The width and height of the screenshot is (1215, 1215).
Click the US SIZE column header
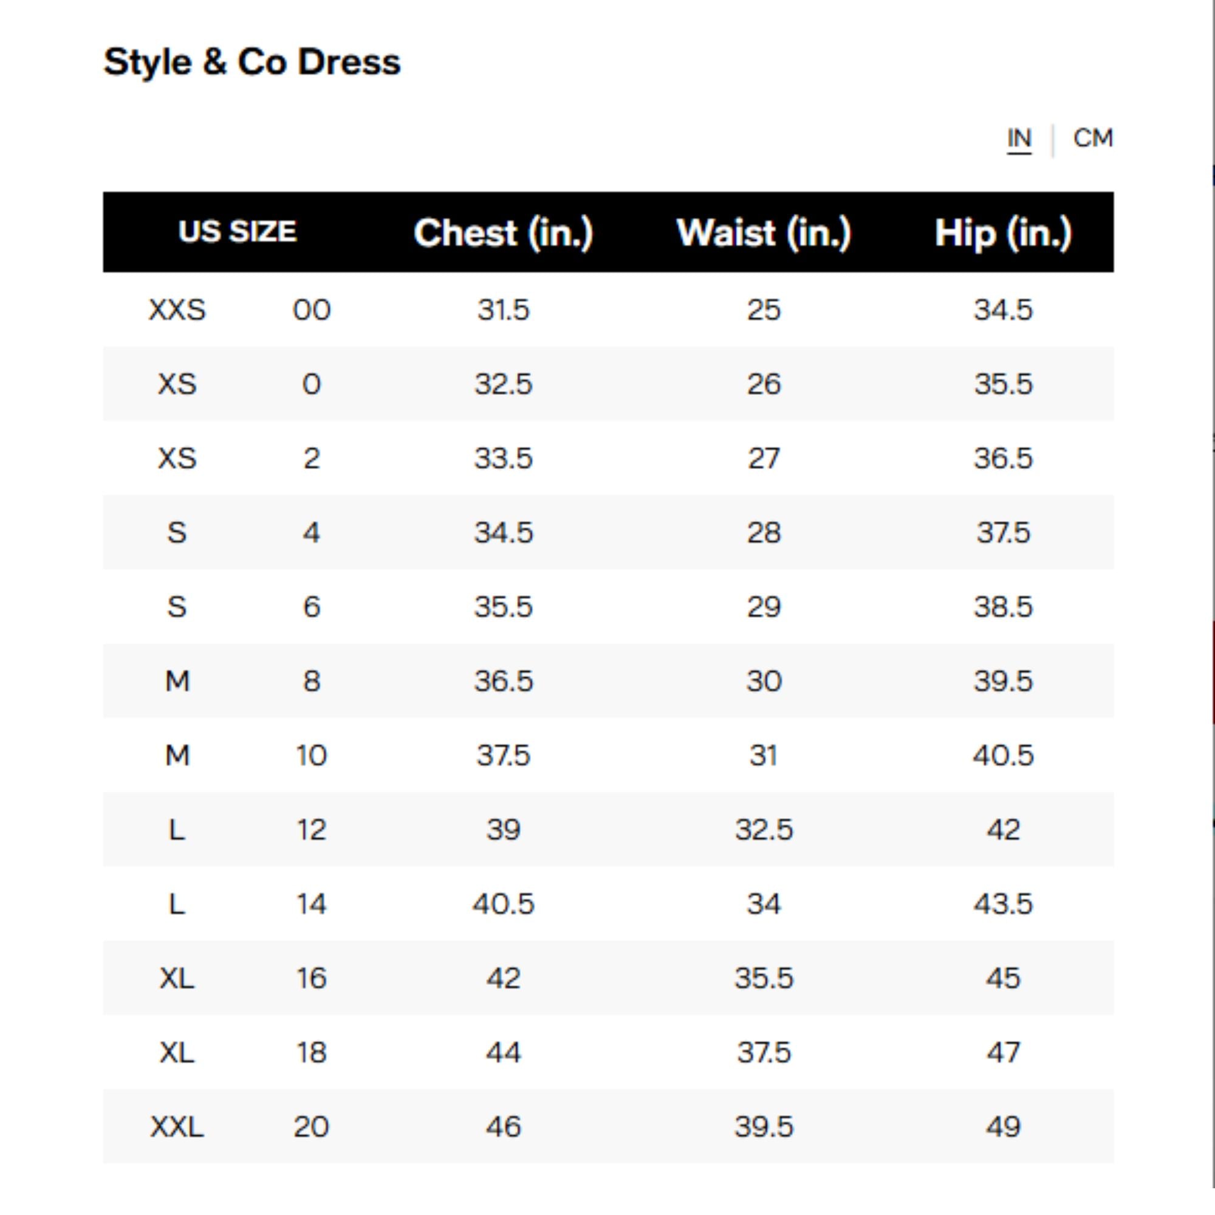237,231
